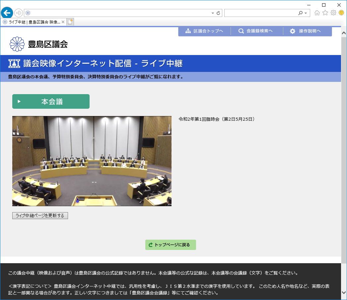Click the green 本会議 button
This screenshot has width=347, height=300.
pos(51,101)
